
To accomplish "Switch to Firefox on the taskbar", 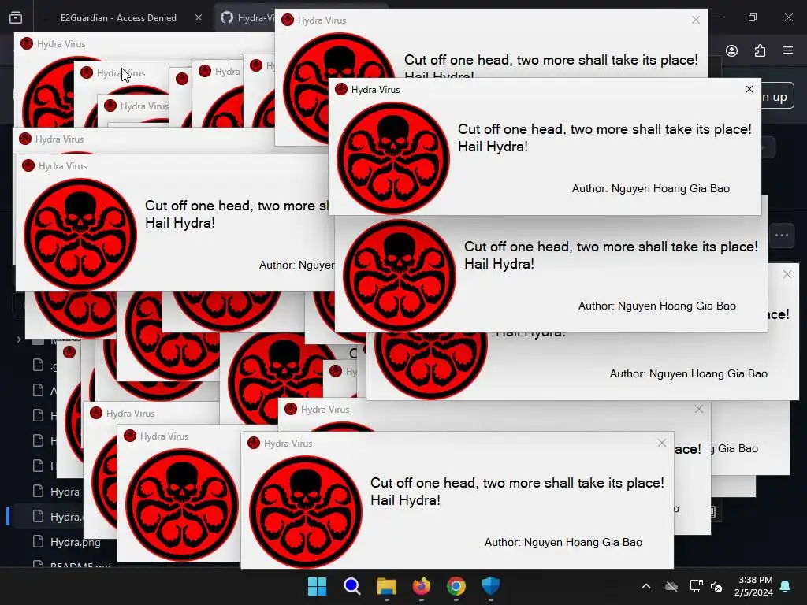I will (422, 586).
